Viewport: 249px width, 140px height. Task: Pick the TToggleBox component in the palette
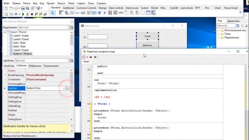[94, 13]
